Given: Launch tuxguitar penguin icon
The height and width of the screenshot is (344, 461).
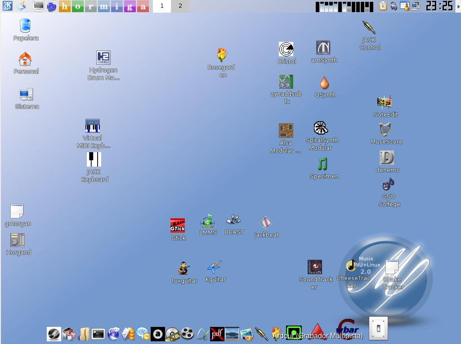Looking at the screenshot, I should pos(184,268).
